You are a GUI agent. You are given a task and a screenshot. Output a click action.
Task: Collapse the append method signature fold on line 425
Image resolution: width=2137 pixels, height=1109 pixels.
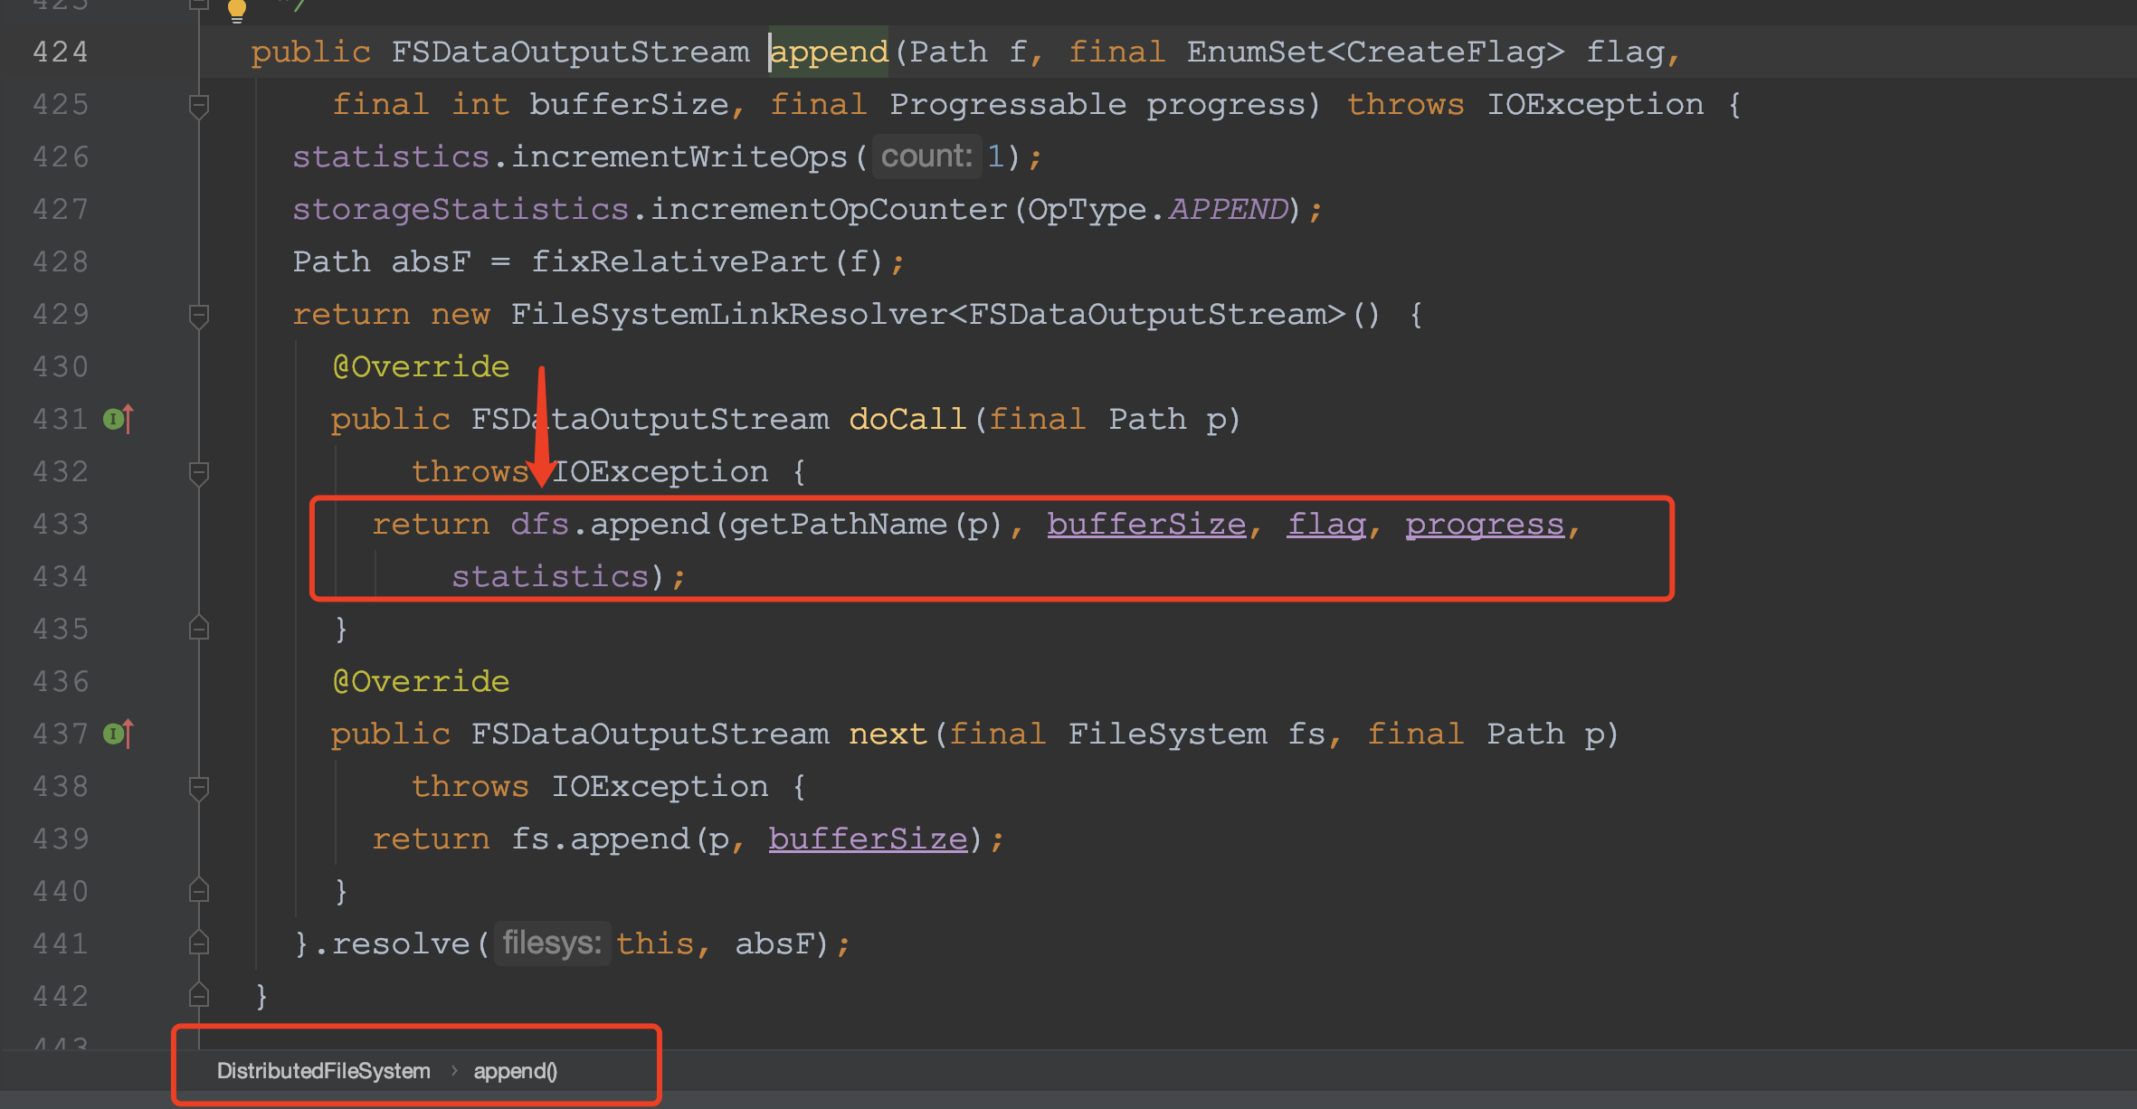click(198, 104)
